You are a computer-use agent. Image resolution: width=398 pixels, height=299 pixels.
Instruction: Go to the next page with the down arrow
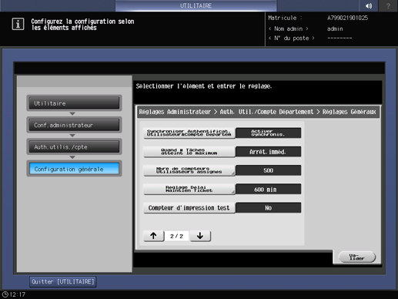[x=200, y=236]
